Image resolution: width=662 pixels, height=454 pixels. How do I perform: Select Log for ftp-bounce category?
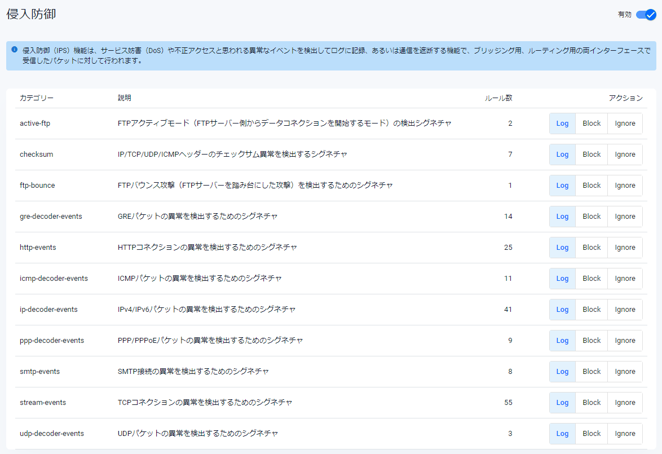point(562,186)
